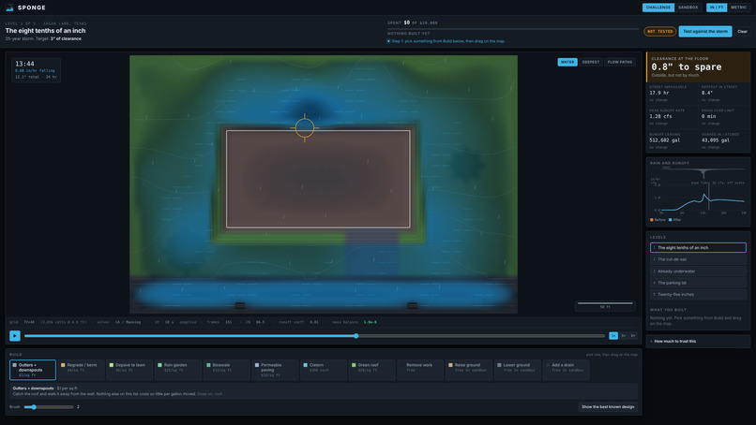756x425 pixels.
Task: Click the driveway in front of house
Action: pyautogui.click(x=372, y=253)
